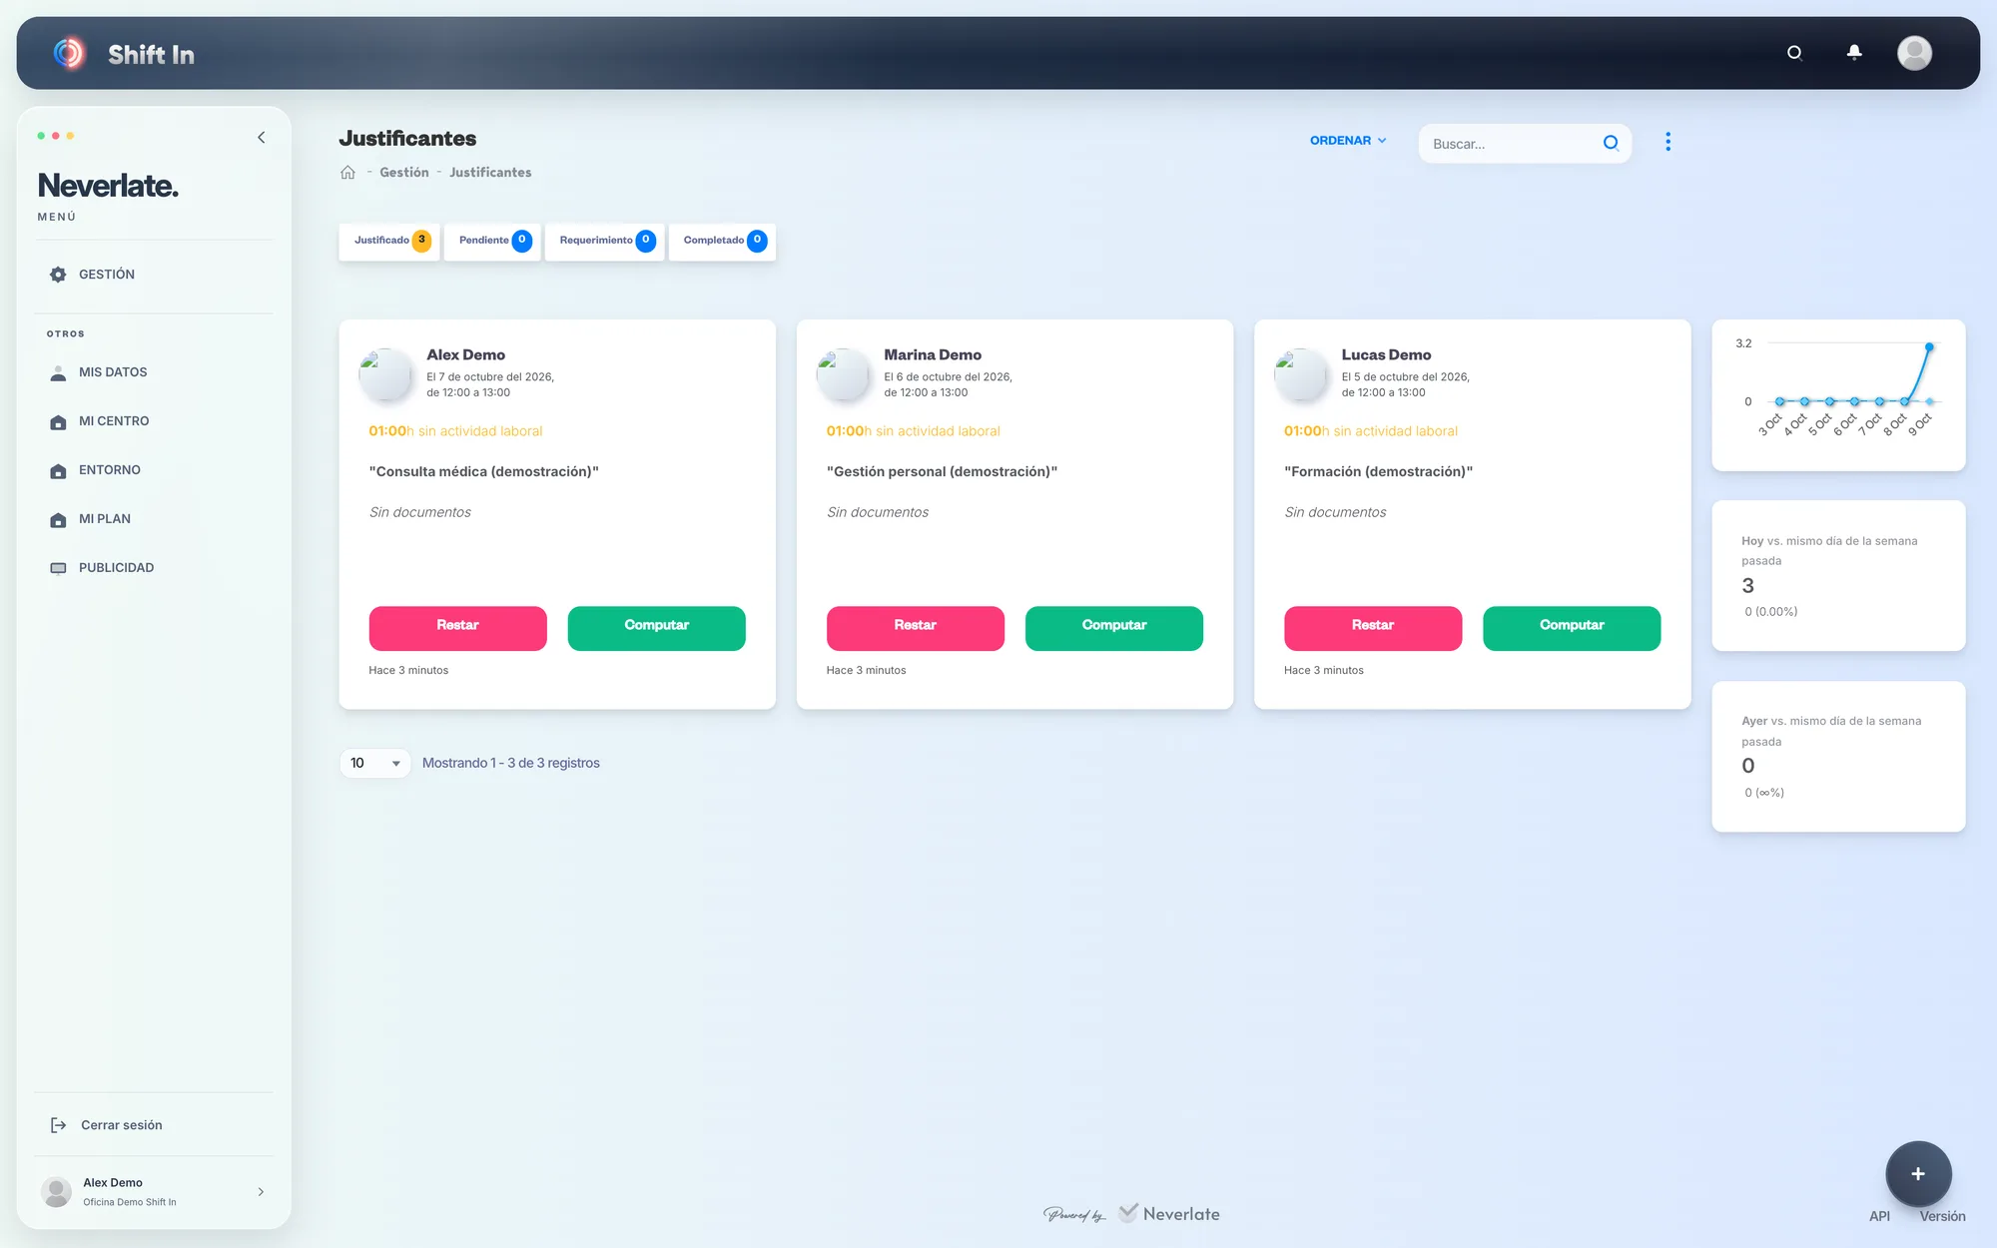Open the Versión footer link
Screen dimensions: 1997x1248
[1942, 1216]
